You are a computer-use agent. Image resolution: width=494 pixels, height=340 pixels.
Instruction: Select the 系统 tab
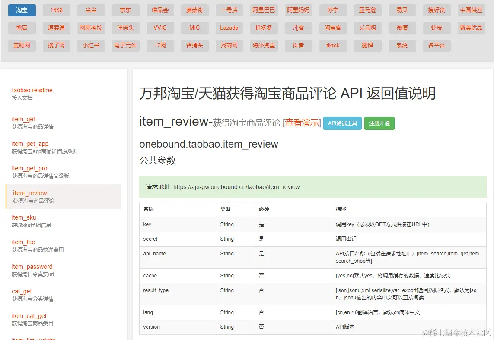pos(402,45)
